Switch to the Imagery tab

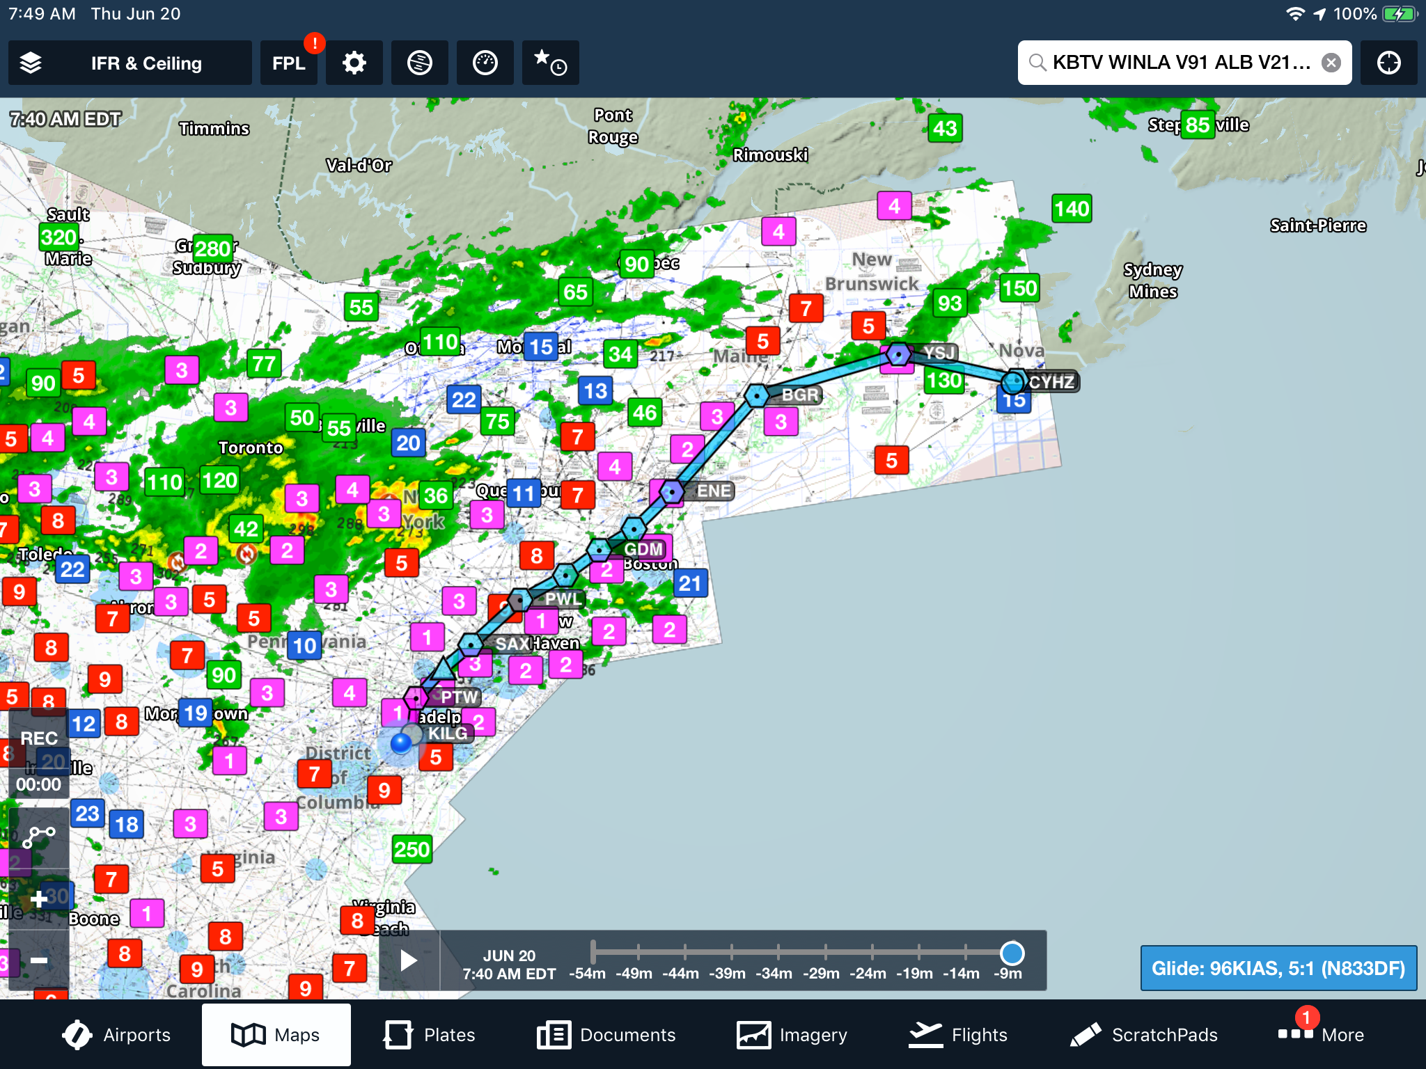tap(792, 1035)
